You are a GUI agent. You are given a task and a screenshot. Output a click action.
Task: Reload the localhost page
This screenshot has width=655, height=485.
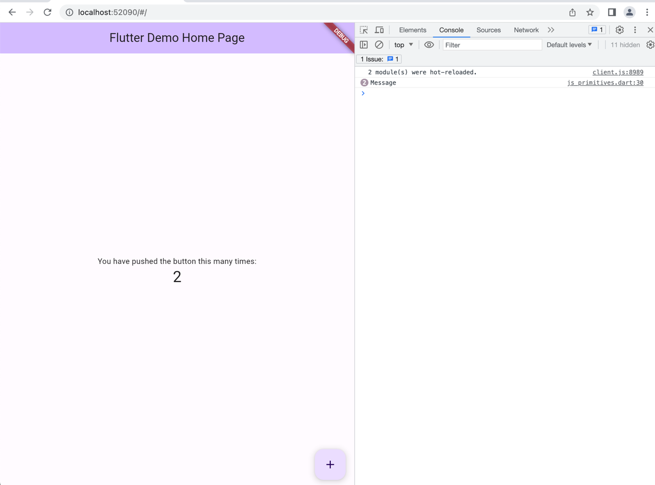(48, 12)
